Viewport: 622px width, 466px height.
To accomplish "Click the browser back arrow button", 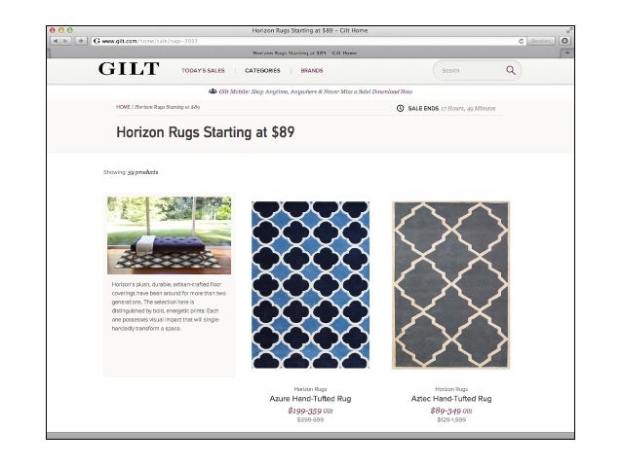I will pyautogui.click(x=56, y=41).
